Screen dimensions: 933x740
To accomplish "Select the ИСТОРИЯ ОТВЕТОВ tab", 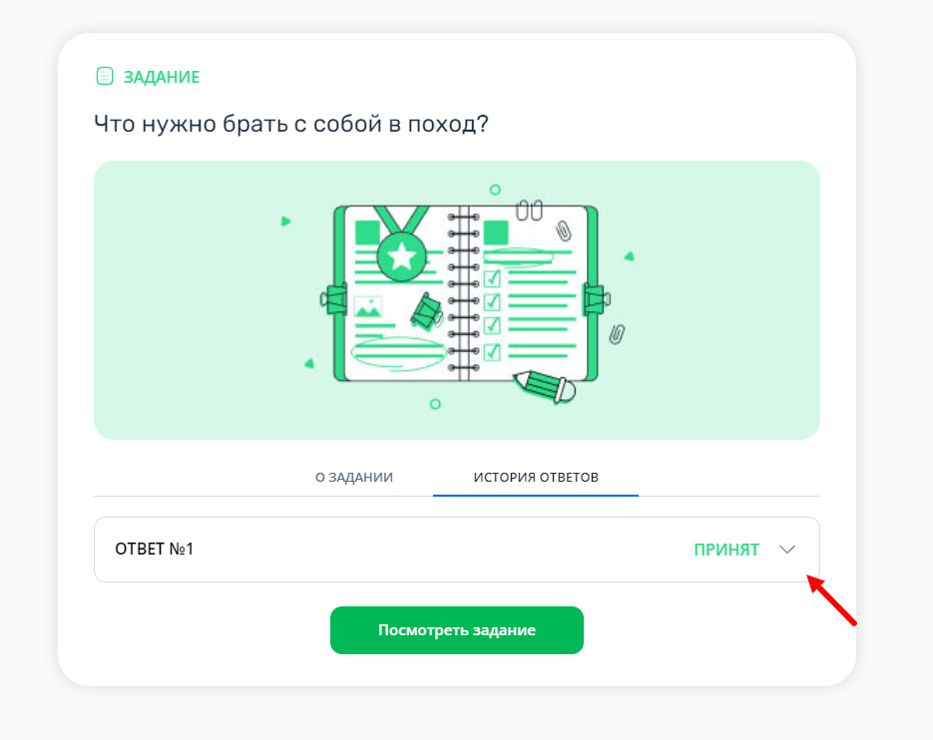I will [x=536, y=477].
